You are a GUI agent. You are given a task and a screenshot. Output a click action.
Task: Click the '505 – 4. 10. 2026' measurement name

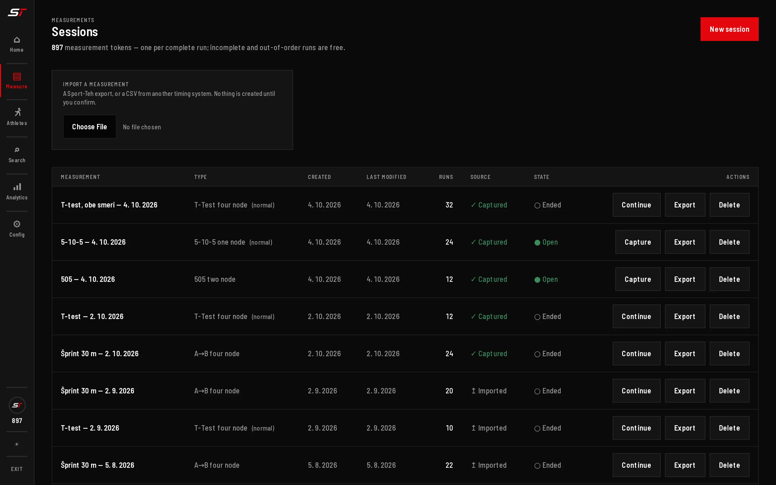[x=88, y=279]
